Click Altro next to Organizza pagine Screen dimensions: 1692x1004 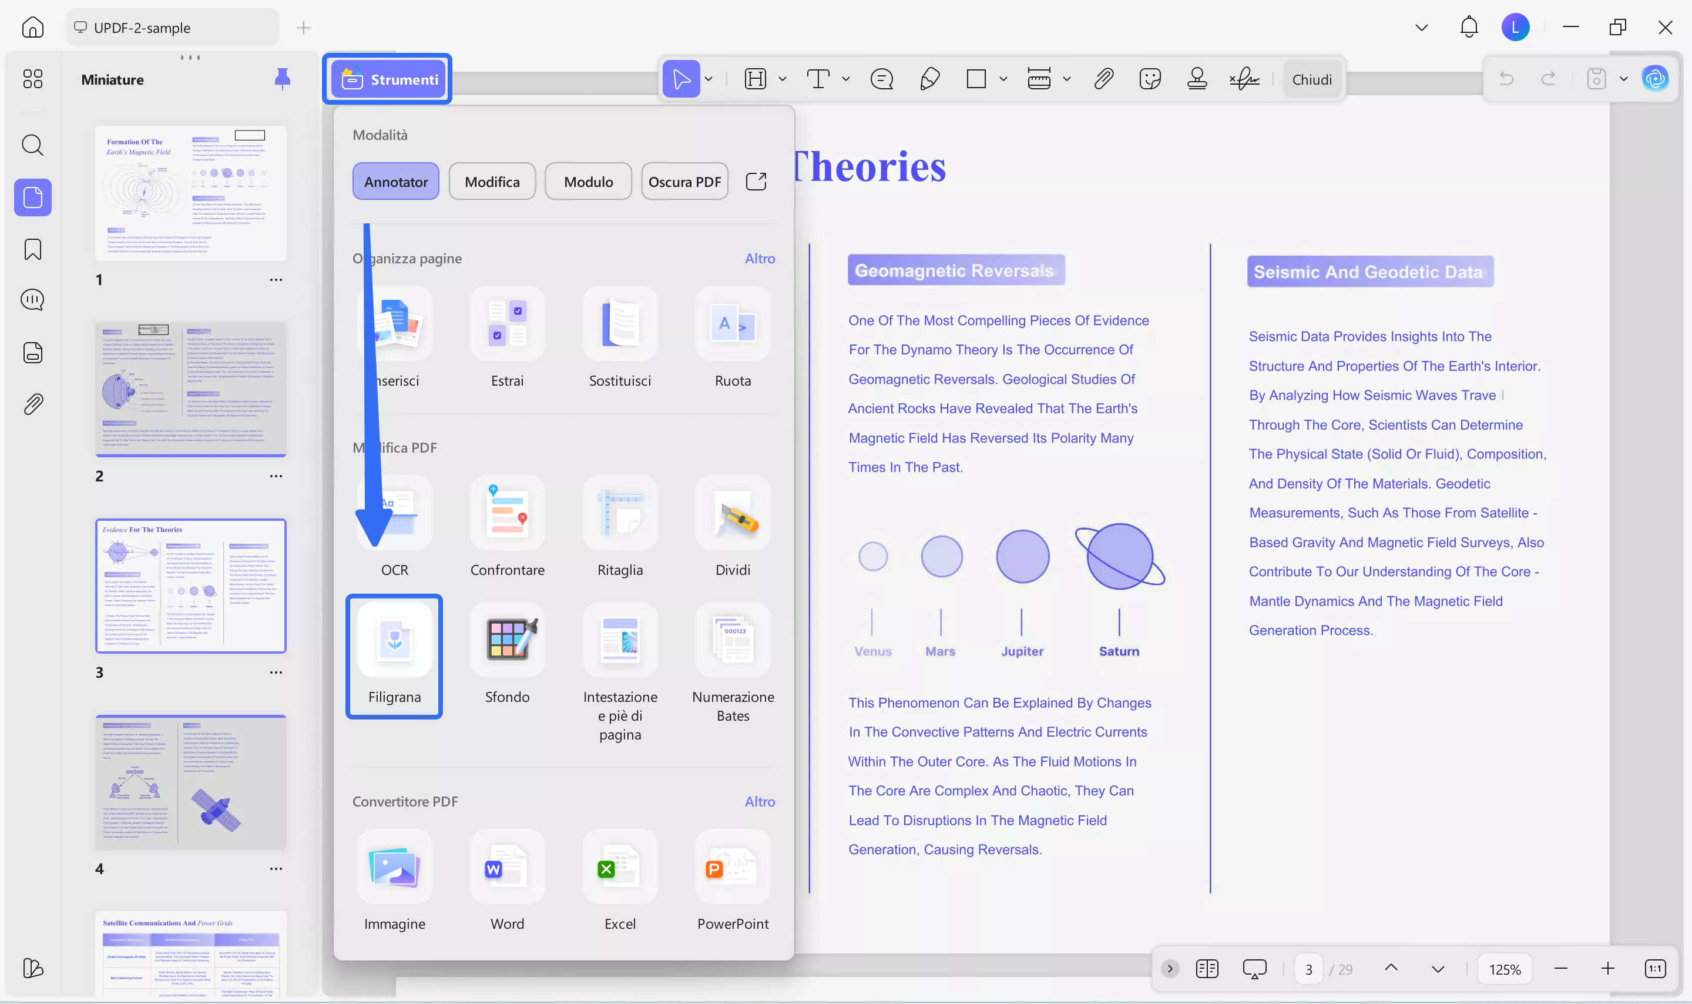759,258
